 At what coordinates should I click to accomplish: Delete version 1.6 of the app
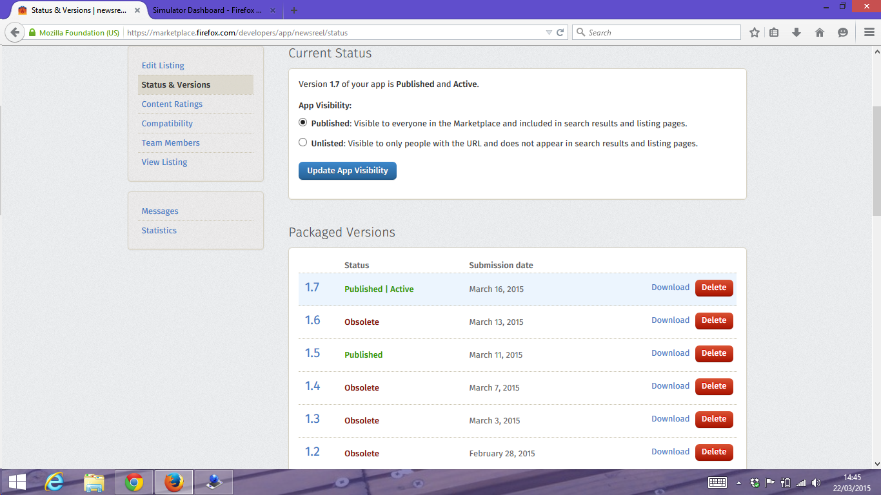(713, 320)
